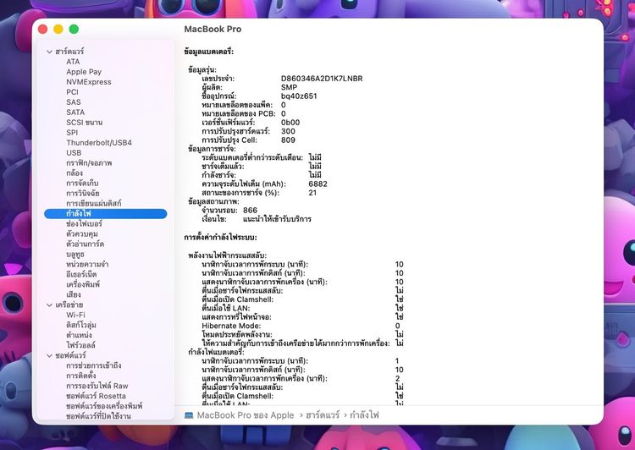Select ไฟร์วอลล์ in sidebar
Viewport: 635px width, 450px height.
[x=80, y=345]
